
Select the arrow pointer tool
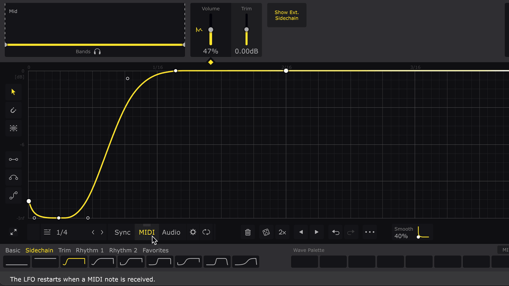point(14,92)
